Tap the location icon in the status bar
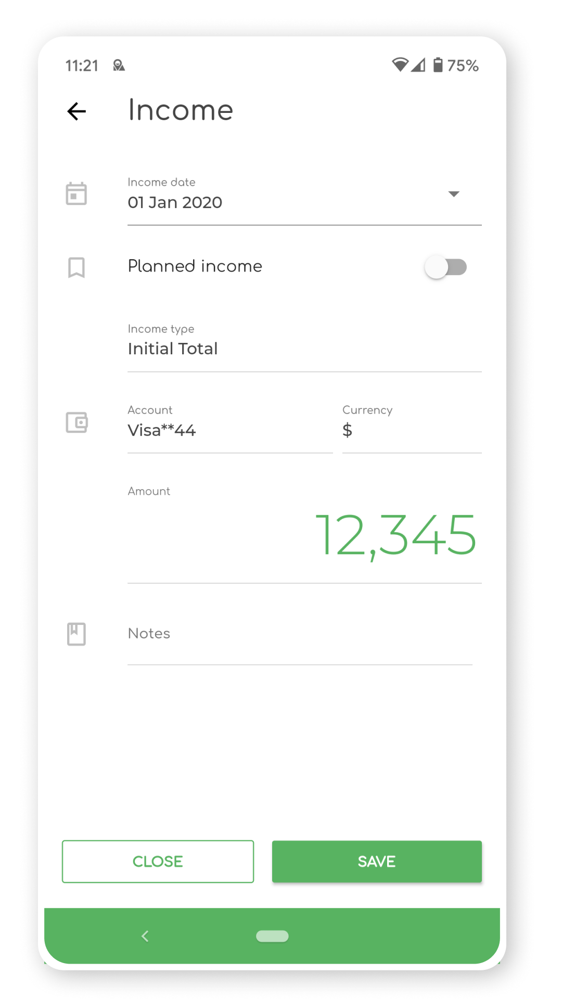This screenshot has height=999, width=562. [119, 66]
